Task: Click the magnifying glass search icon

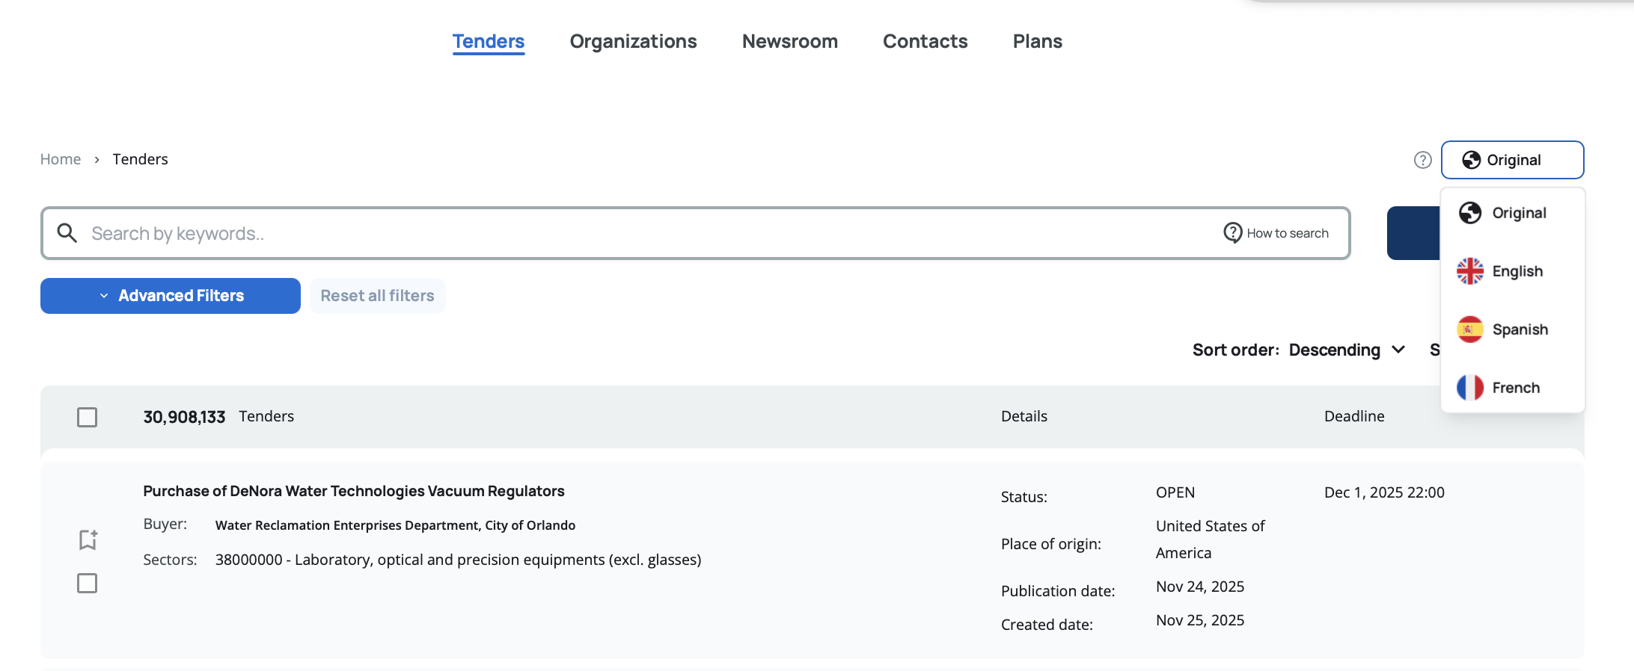Action: point(67,233)
